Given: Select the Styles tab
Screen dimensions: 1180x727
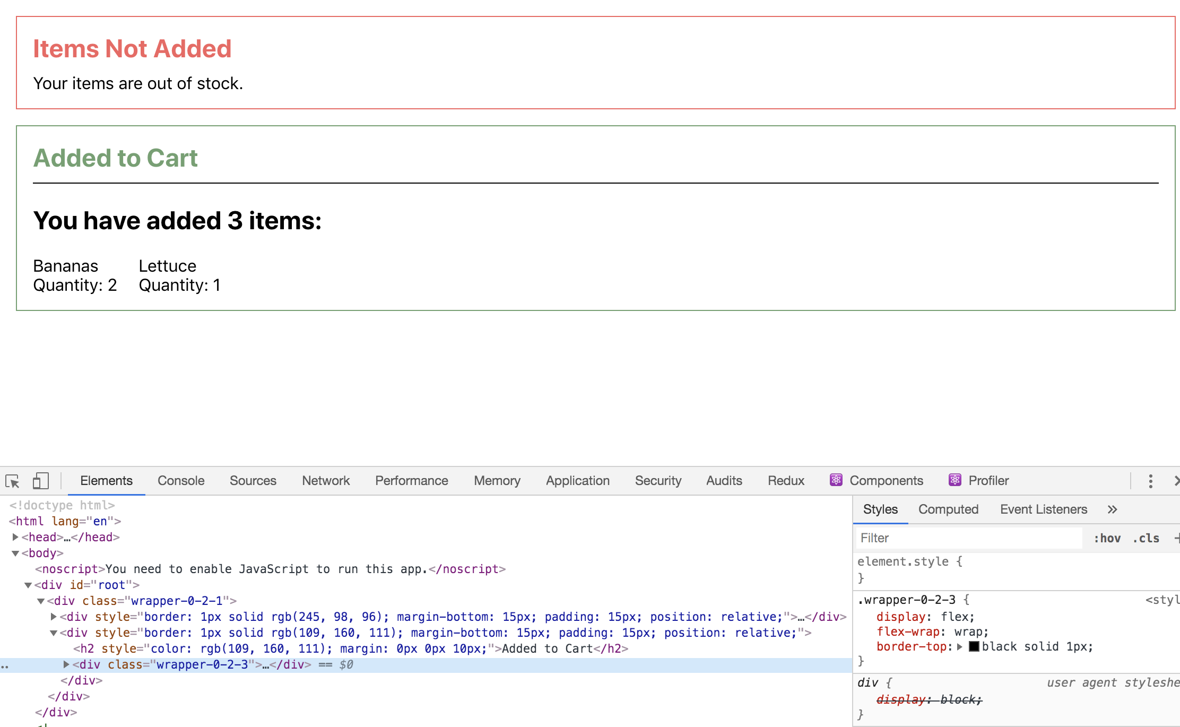Looking at the screenshot, I should click(880, 509).
